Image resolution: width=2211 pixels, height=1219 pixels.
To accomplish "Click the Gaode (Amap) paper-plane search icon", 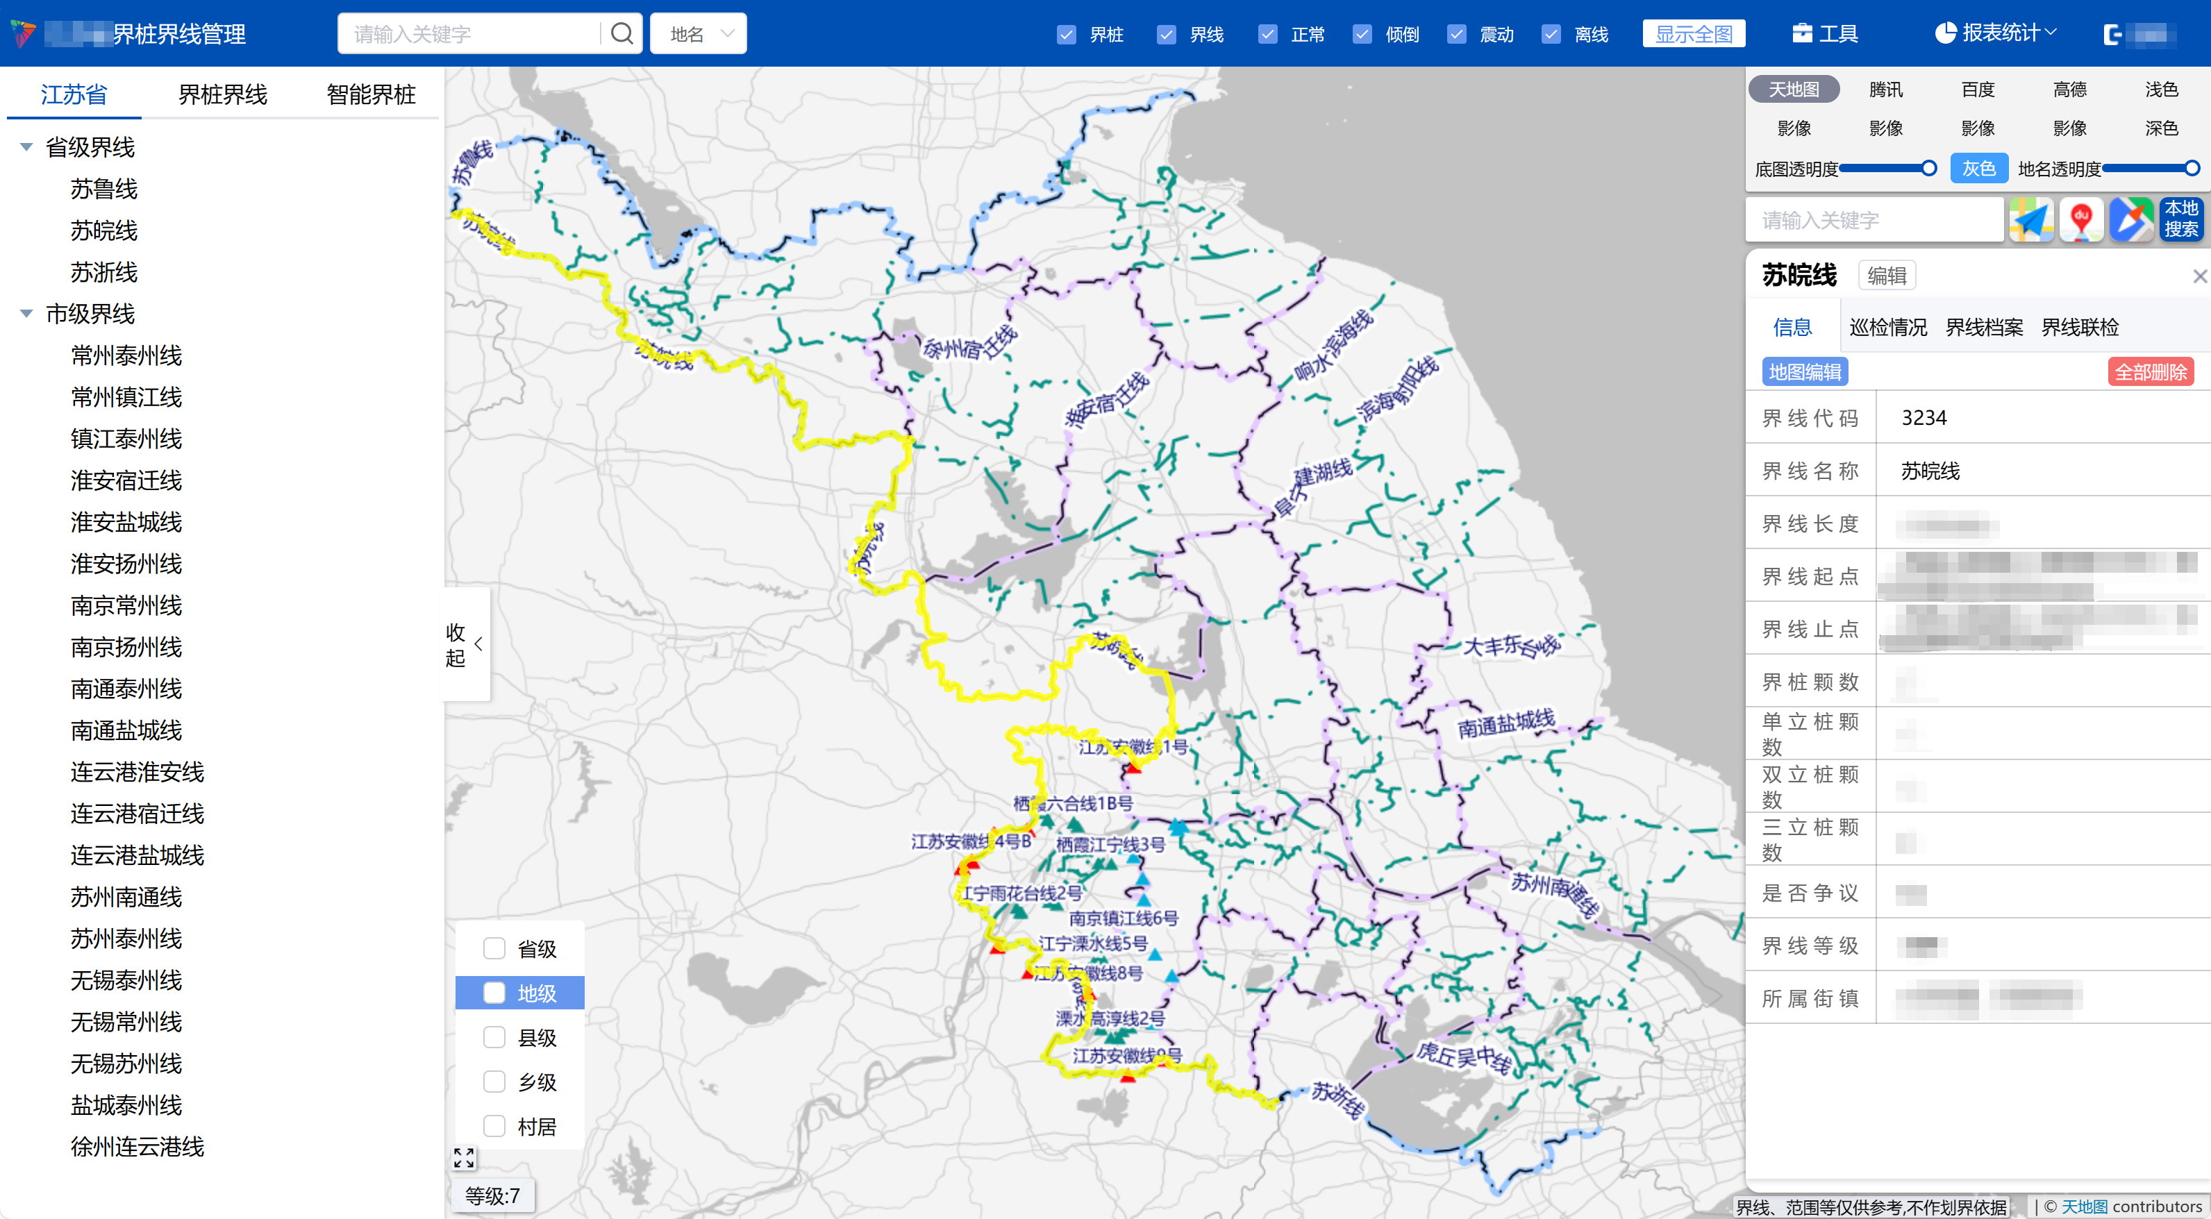I will point(2030,219).
